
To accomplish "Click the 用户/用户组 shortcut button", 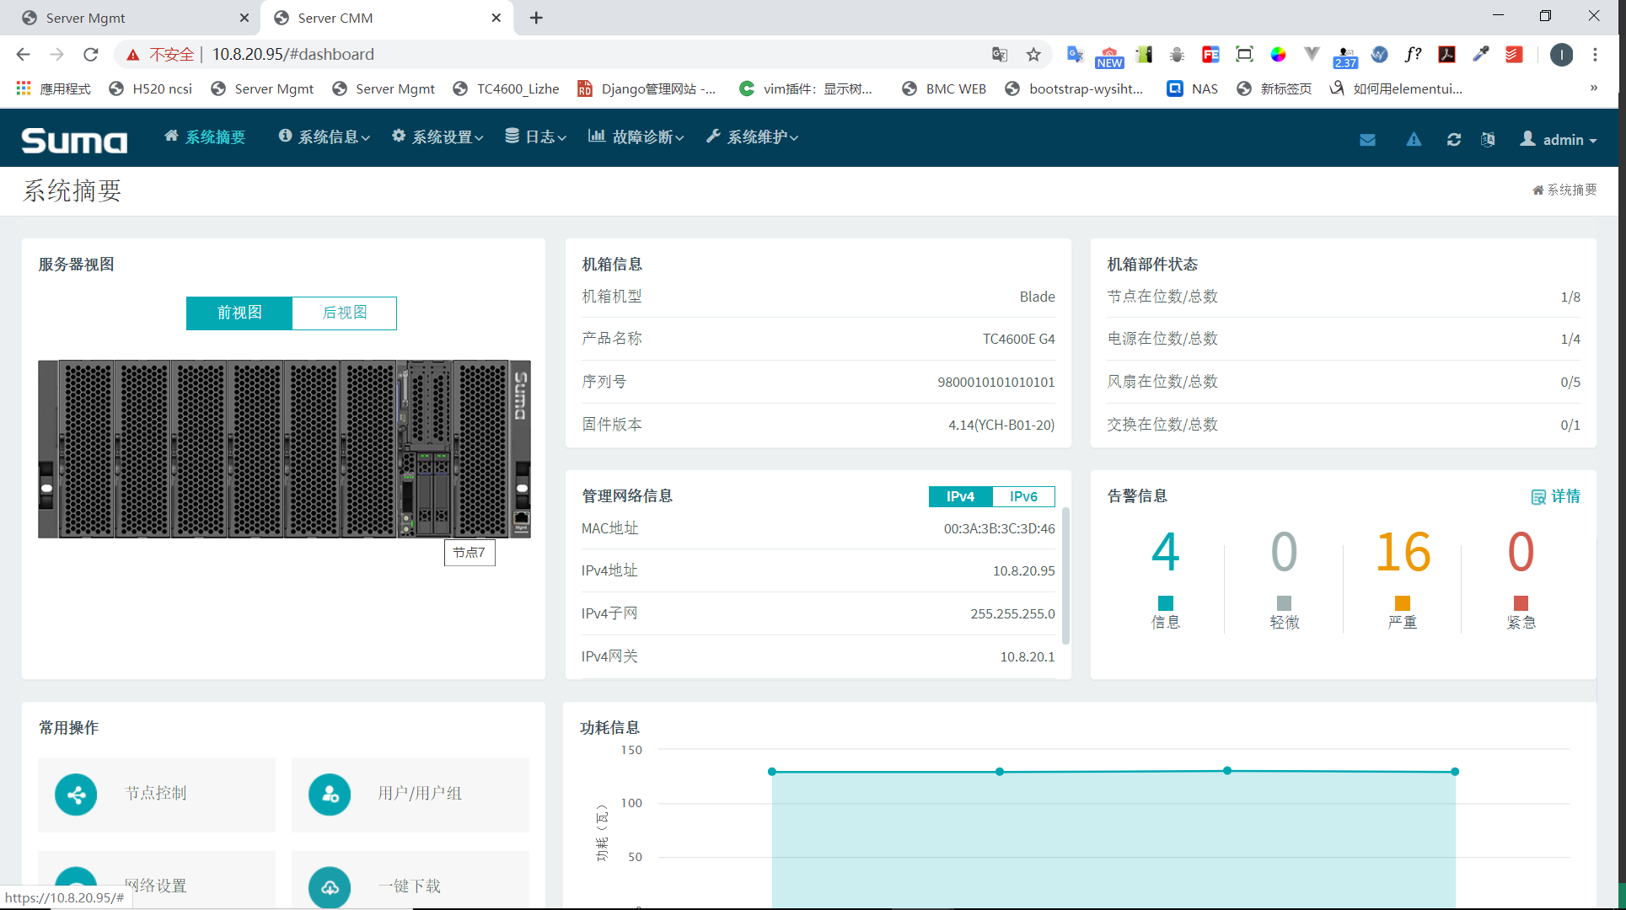I will 411,795.
